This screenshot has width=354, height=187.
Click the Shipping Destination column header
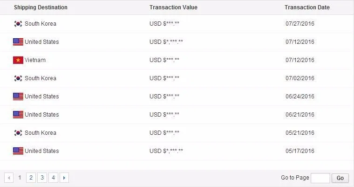click(x=41, y=7)
